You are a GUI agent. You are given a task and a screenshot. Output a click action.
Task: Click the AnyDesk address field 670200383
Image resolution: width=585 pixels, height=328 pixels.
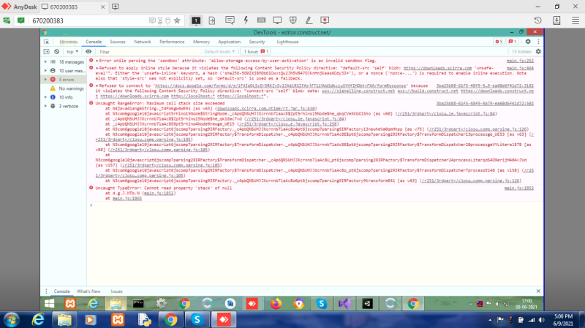(x=89, y=21)
